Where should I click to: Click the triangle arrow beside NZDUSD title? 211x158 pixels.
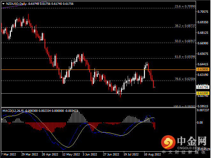point(3,4)
